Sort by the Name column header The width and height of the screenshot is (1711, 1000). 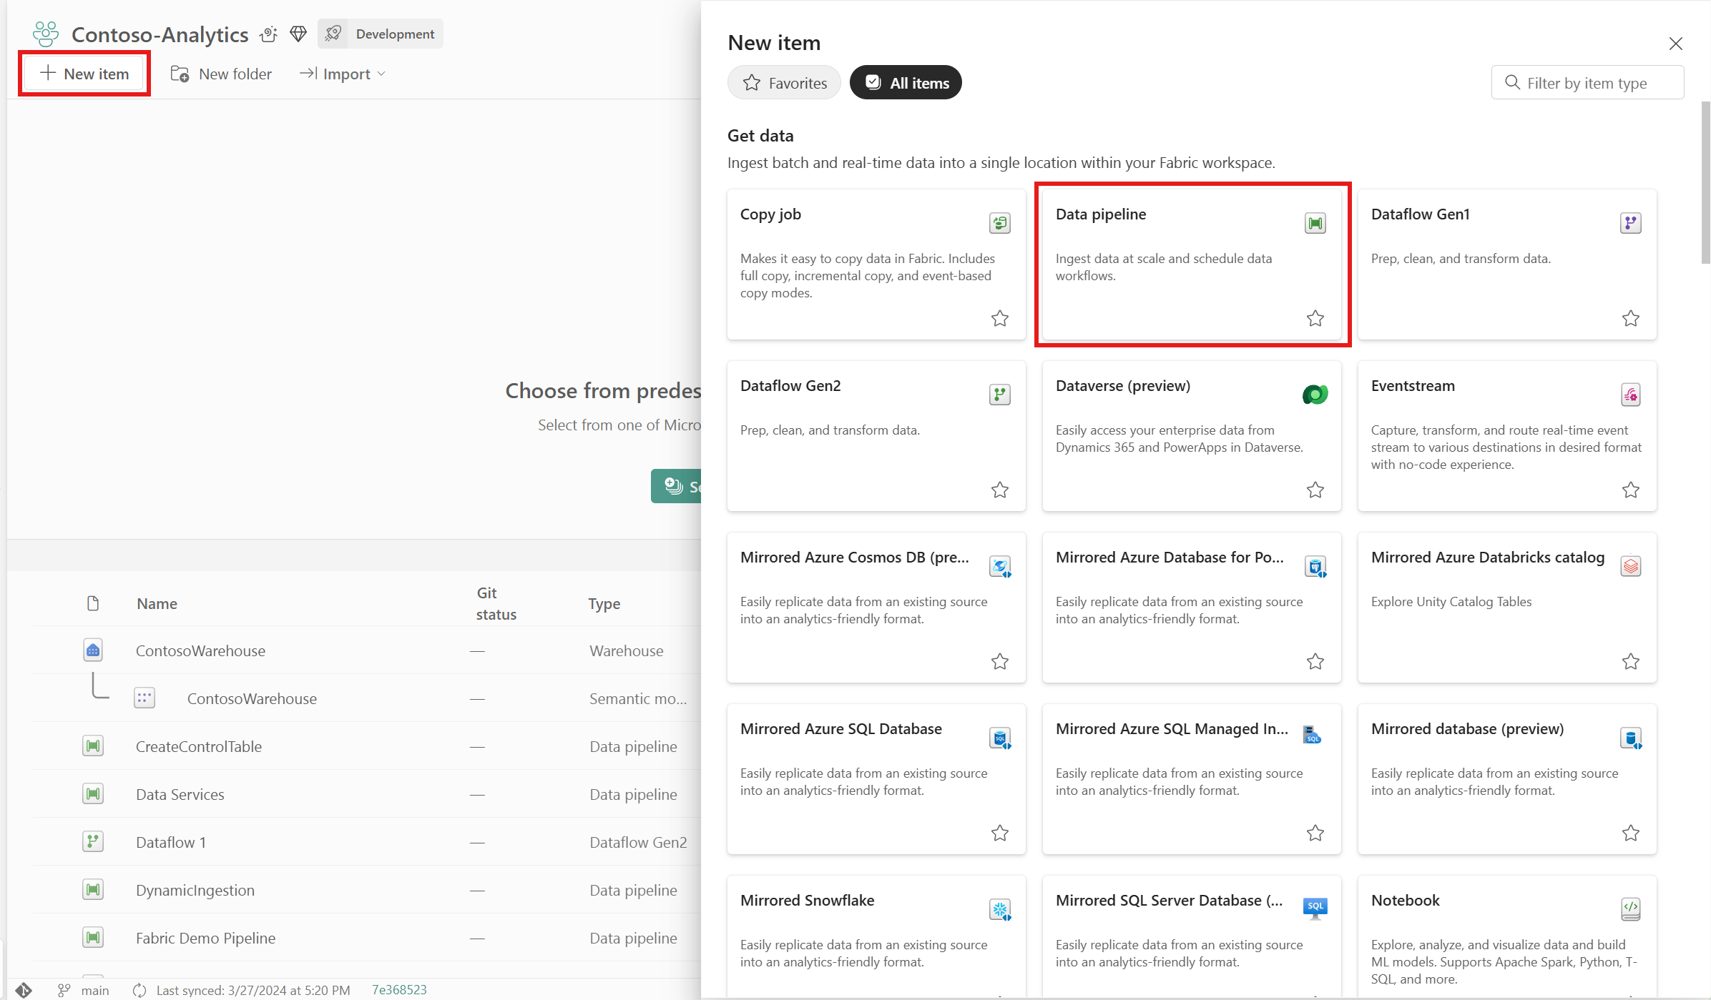[157, 603]
